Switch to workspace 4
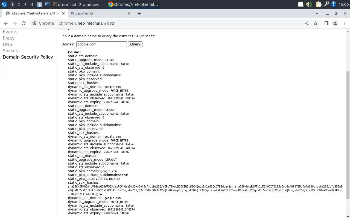This screenshot has width=350, height=219. click(32, 4)
